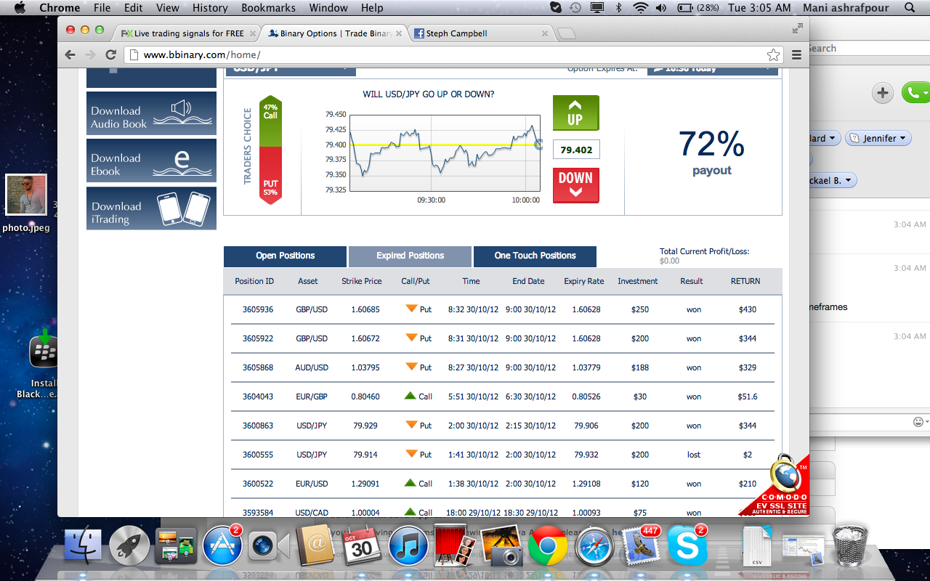
Task: Click Bluetooth icon in menu bar
Action: click(x=619, y=8)
